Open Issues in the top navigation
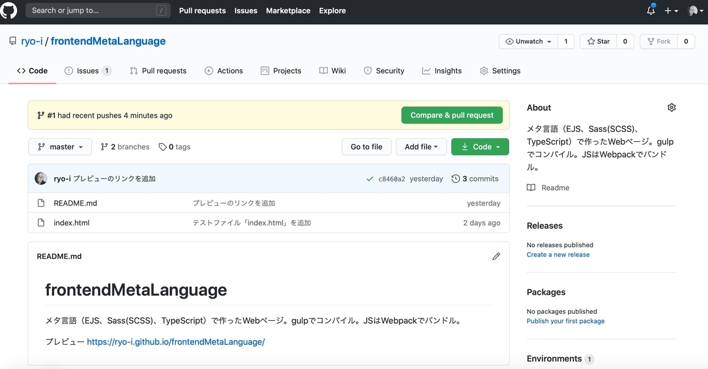The image size is (708, 369). pos(246,11)
